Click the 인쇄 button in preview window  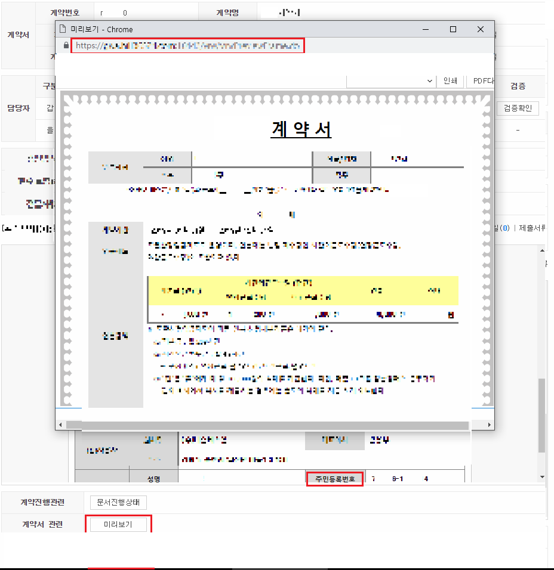[450, 80]
